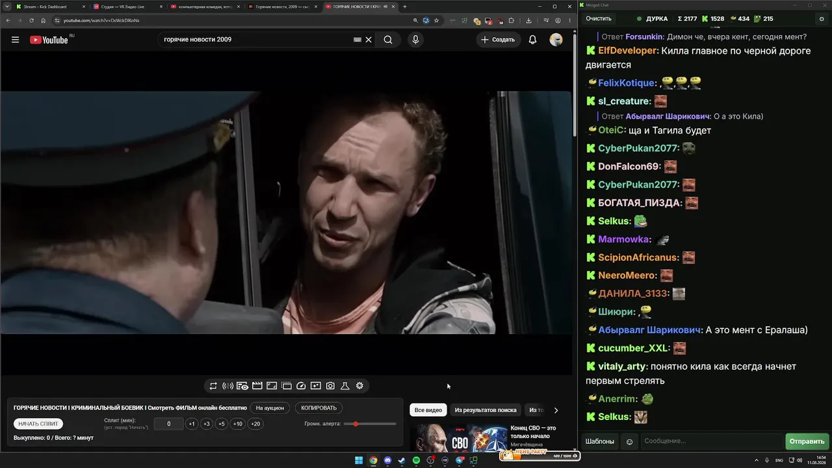832x468 pixels.
Task: Click the video title ГОРЯЧИЕ НОВОСТИ text
Action: point(130,408)
